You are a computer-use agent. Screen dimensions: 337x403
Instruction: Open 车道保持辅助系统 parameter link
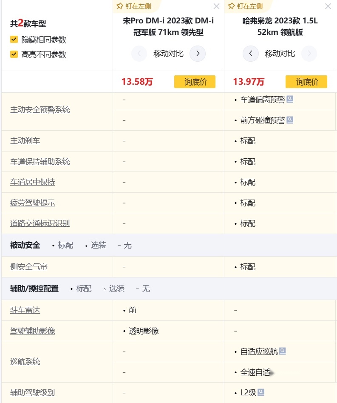(x=40, y=162)
